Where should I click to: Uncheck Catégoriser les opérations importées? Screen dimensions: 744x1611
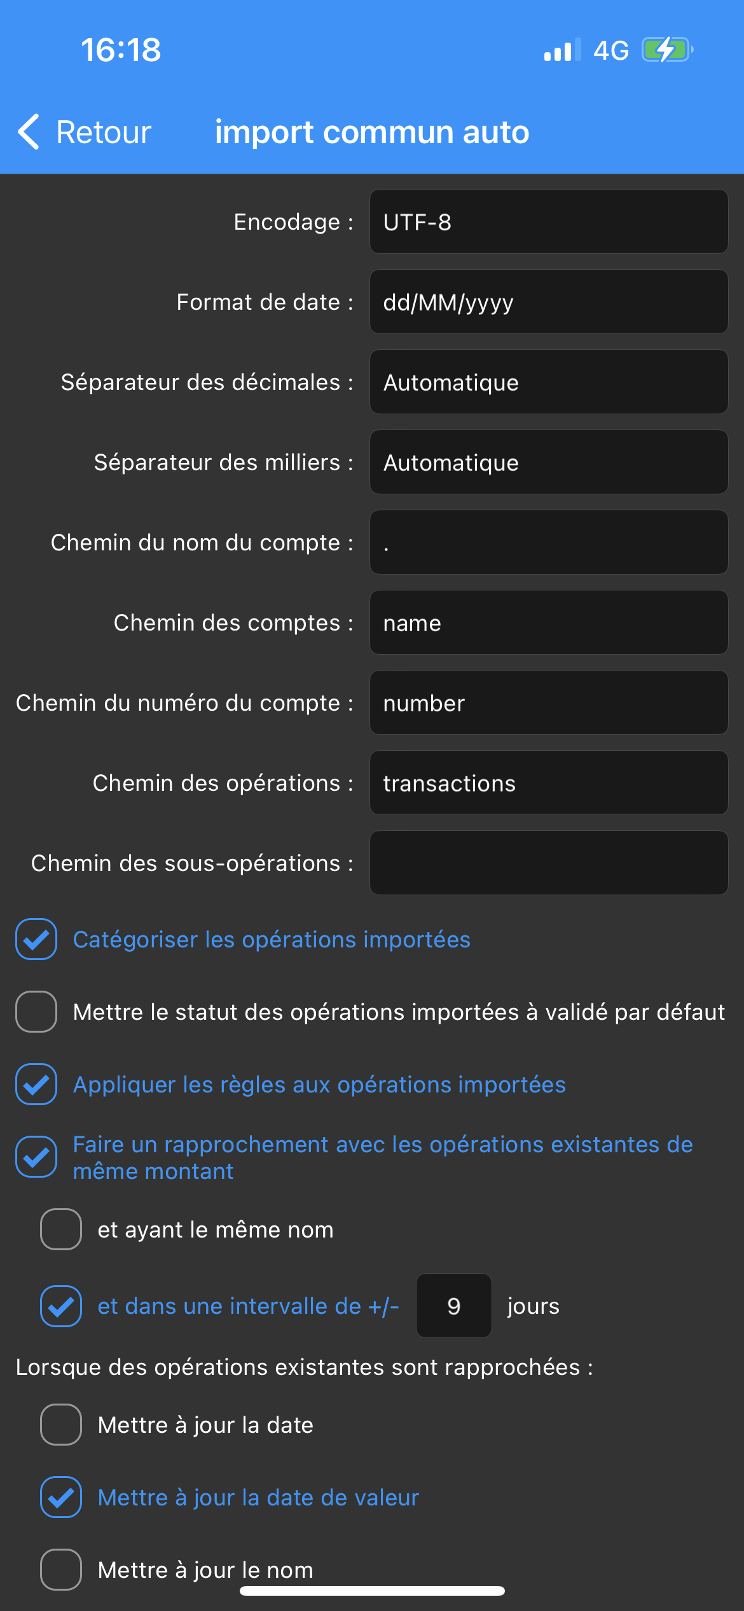point(36,939)
